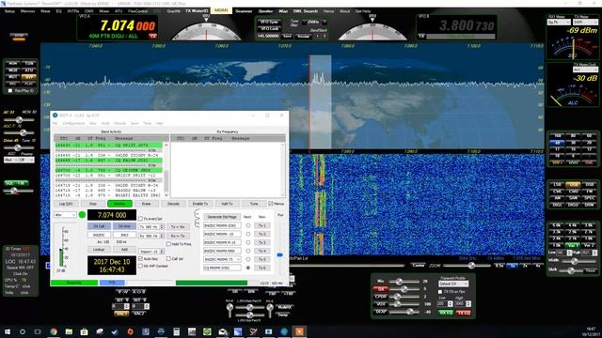Viewport: 602px width, 338px height.
Task: Open the Memory menu in PowerSDR
Action: (27, 11)
